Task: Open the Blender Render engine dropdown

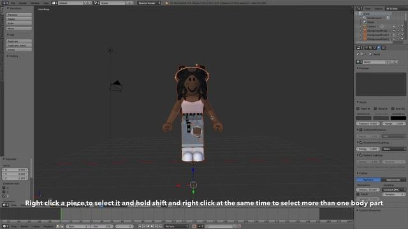Action: tap(149, 3)
